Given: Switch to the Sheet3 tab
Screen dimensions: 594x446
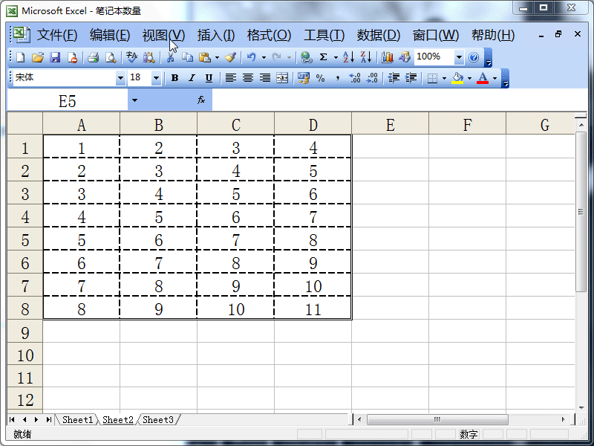Looking at the screenshot, I should tap(158, 419).
